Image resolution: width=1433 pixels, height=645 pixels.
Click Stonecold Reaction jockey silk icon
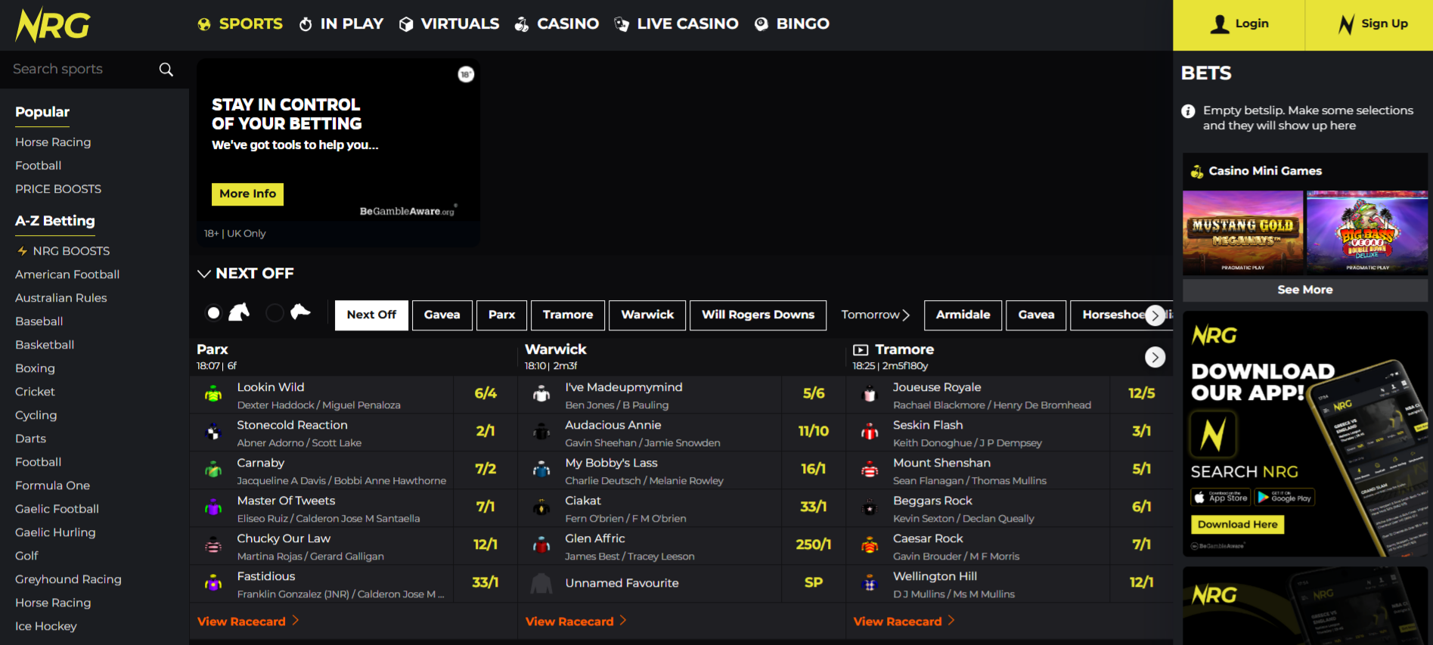213,432
